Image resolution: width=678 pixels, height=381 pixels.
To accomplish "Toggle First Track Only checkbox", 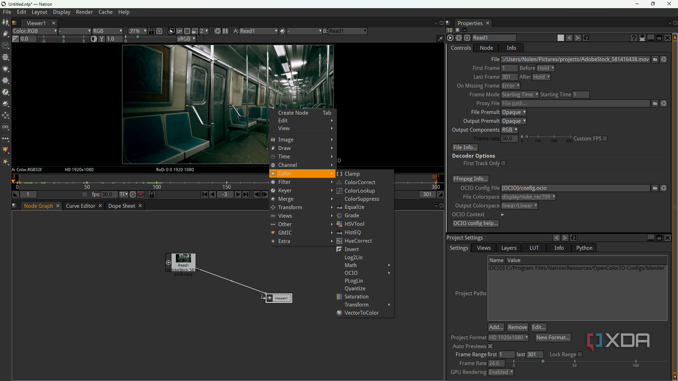I will tap(504, 163).
